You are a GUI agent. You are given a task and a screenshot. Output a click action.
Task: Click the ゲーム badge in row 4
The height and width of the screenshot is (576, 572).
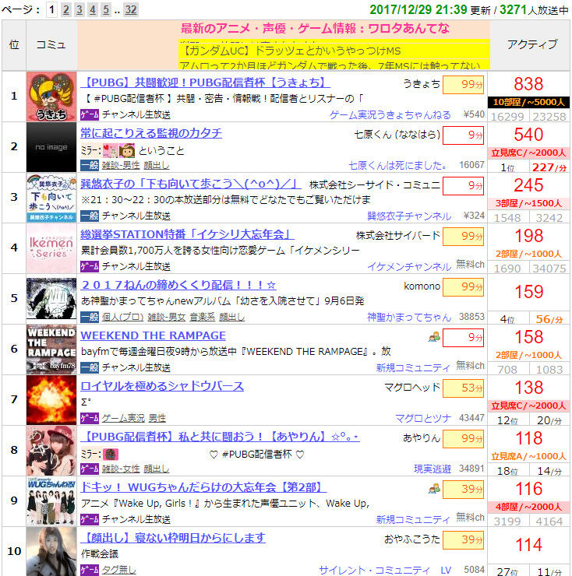coord(90,266)
